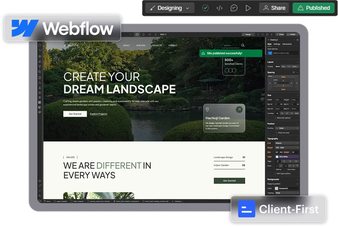
Task: Click the Pages icon in left sidebar
Action: click(x=40, y=45)
